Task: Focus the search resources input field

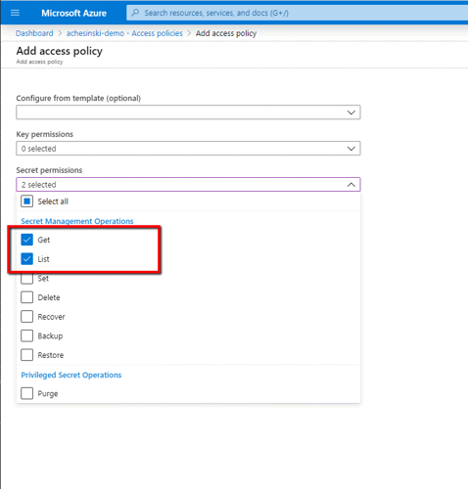Action: click(x=297, y=13)
